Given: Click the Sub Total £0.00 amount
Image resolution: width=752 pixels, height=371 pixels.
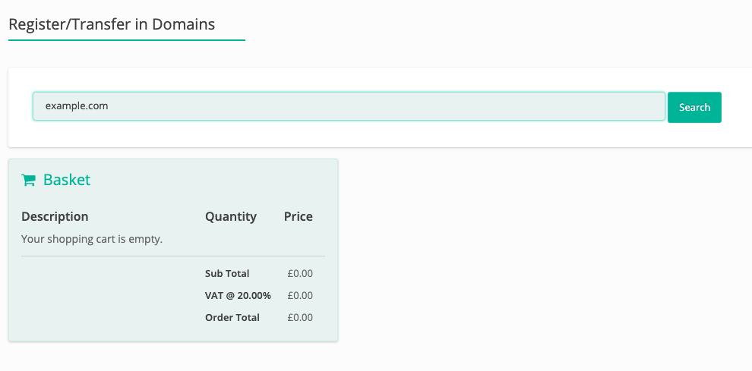Looking at the screenshot, I should (300, 273).
